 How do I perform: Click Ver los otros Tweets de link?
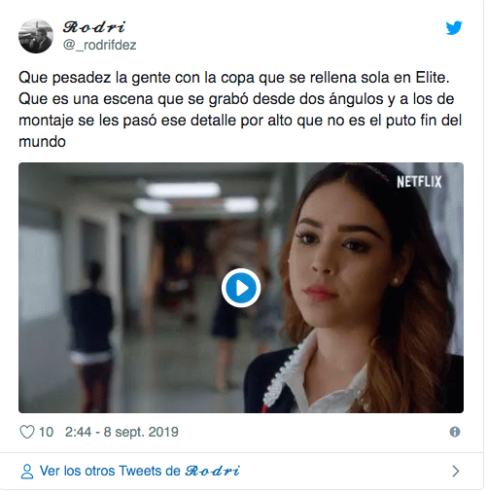pos(110,471)
